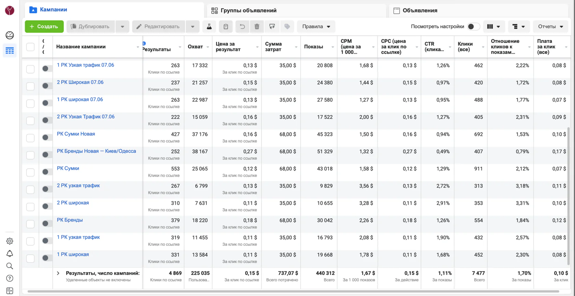The width and height of the screenshot is (575, 296).
Task: Open the Редактировать dropdown arrow
Action: 192,26
